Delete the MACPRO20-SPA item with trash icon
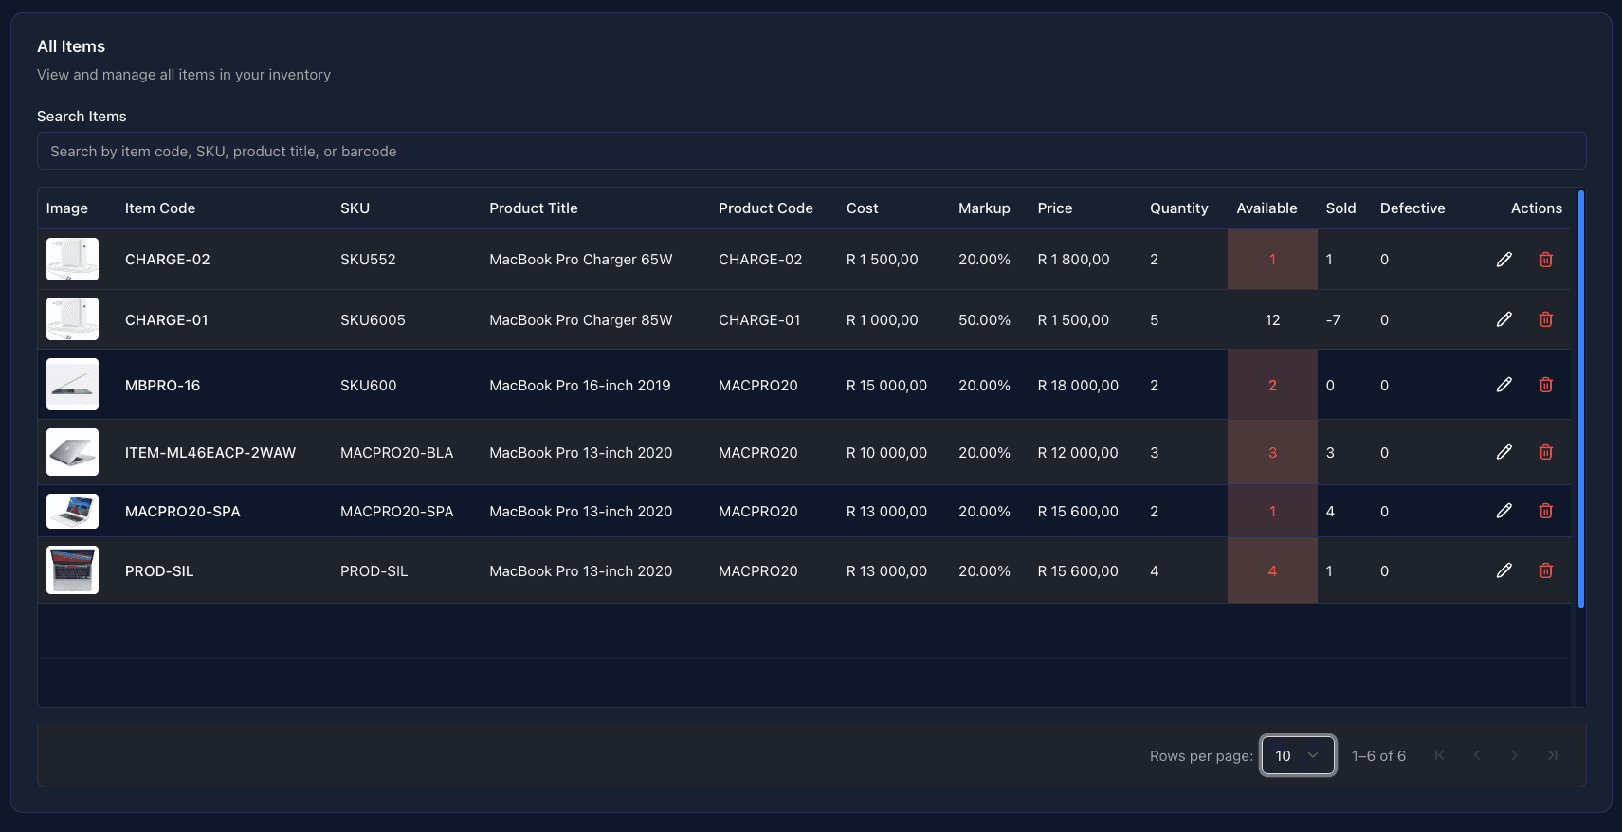 tap(1545, 511)
